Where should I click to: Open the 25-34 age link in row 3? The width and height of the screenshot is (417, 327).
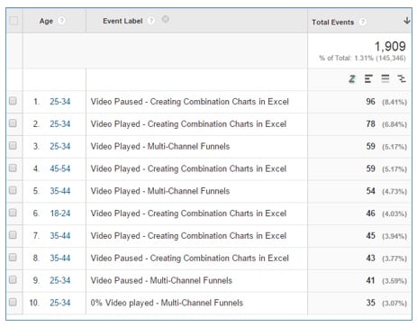(60, 146)
